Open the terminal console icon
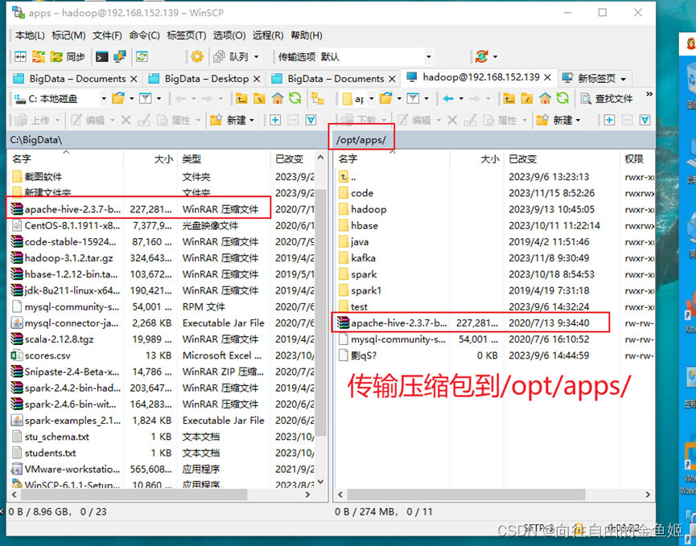Screen dimensions: 696x546 101,57
